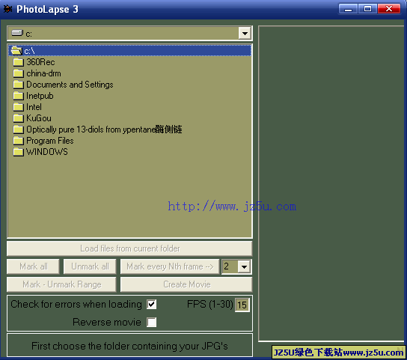Disable Check for errors when loading

(x=151, y=304)
